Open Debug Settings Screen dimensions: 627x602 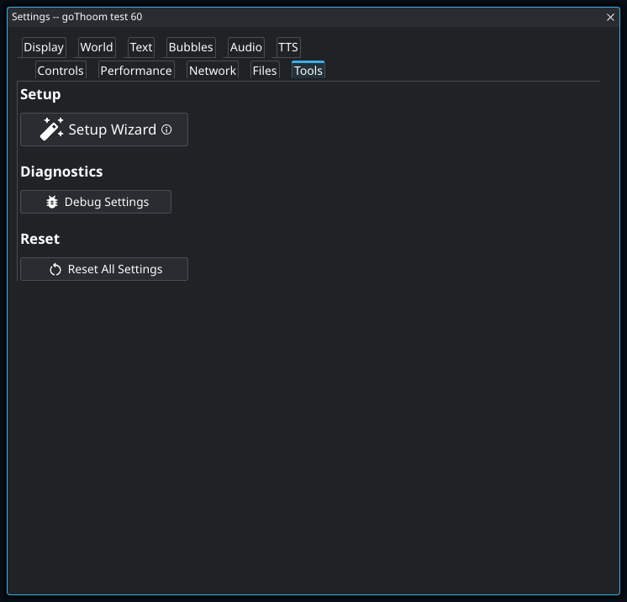pyautogui.click(x=96, y=202)
